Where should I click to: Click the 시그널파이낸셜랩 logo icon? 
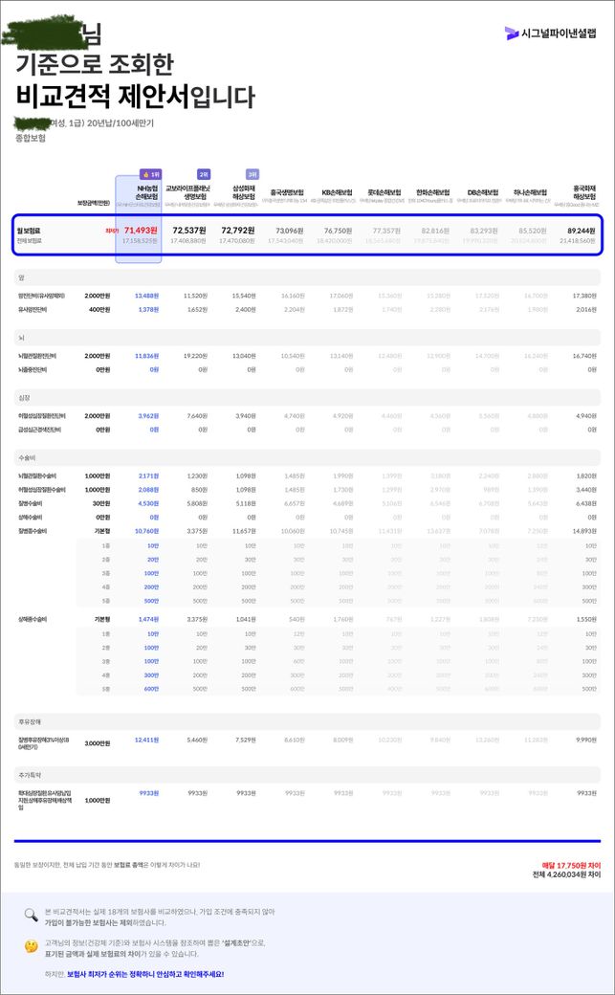(x=512, y=33)
